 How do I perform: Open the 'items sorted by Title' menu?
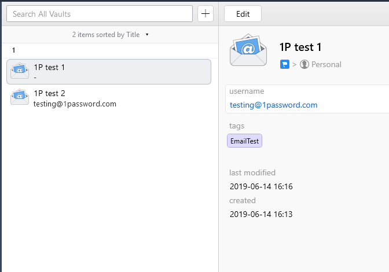pyautogui.click(x=106, y=35)
